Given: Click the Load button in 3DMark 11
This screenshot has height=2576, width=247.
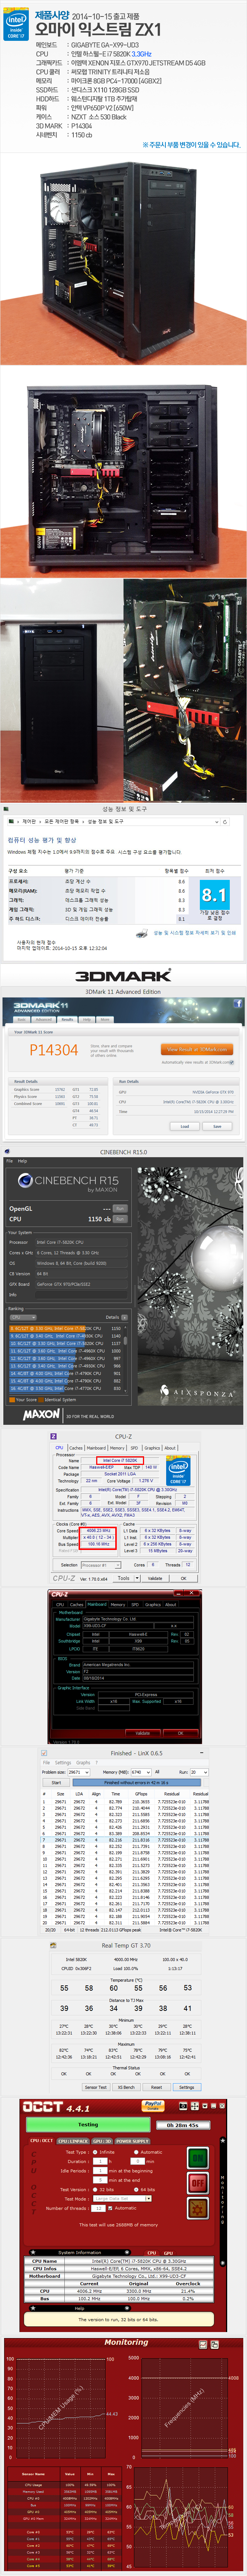Looking at the screenshot, I should click(184, 1126).
